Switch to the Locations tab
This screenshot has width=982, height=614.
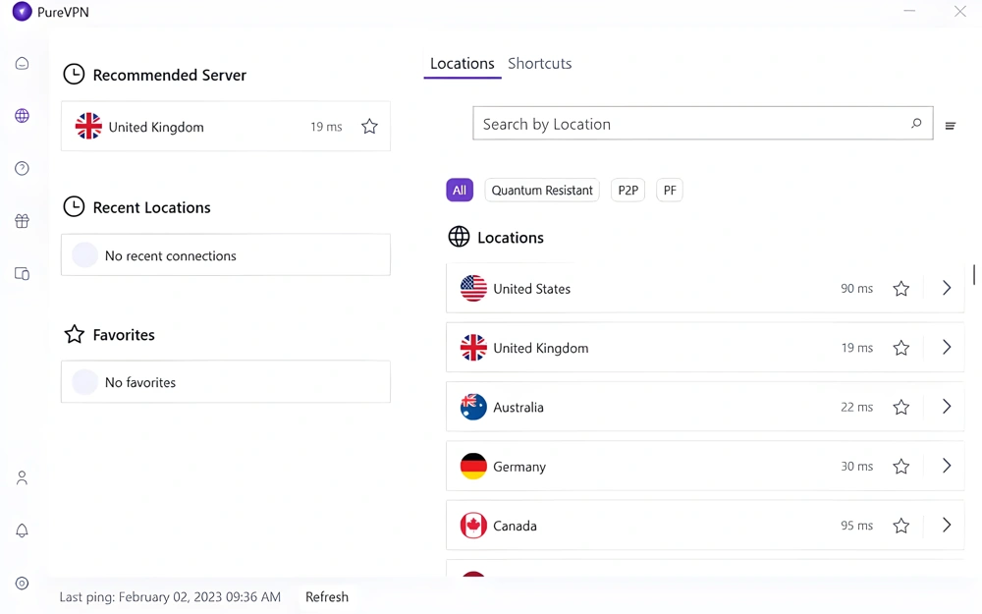(x=463, y=63)
